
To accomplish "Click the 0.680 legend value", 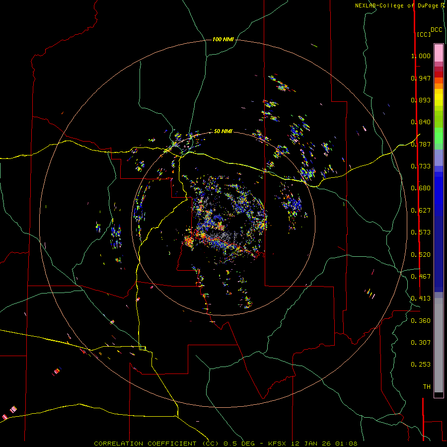I will 421,188.
